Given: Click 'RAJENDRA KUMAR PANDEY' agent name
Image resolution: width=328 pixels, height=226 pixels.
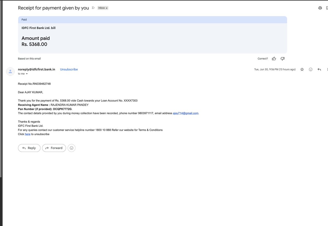Looking at the screenshot, I should 69,105.
